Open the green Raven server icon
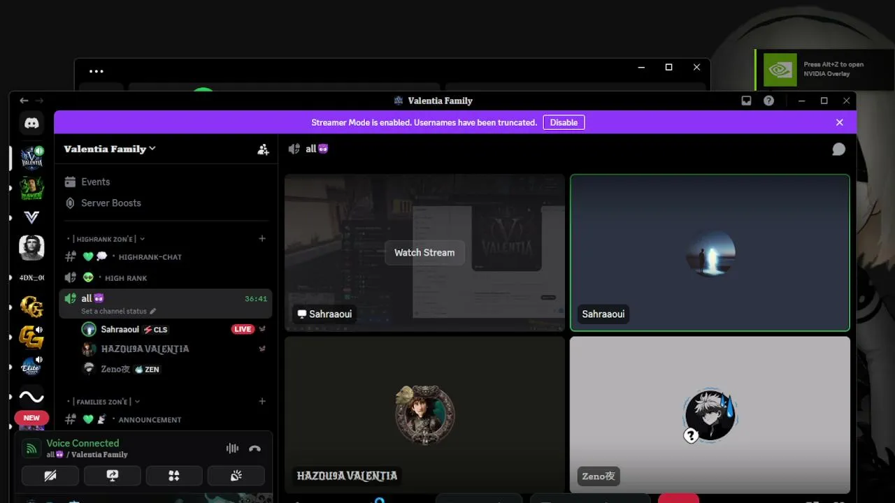 pyautogui.click(x=31, y=187)
